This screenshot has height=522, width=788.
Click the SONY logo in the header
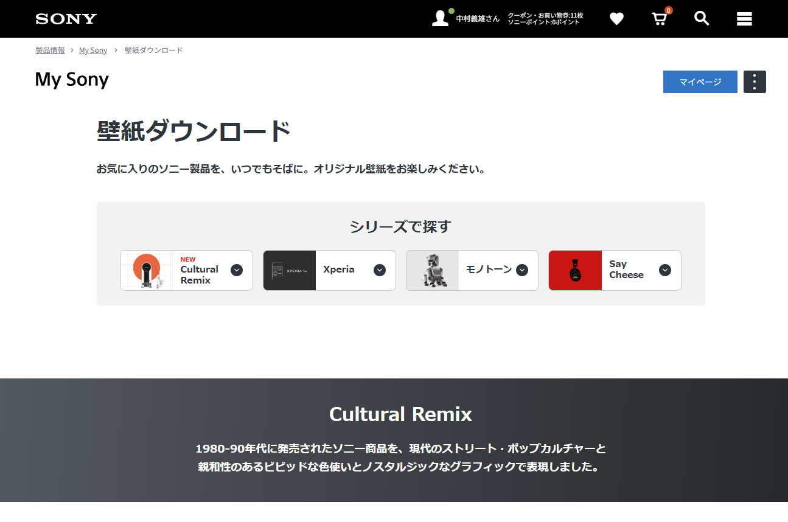[x=66, y=19]
